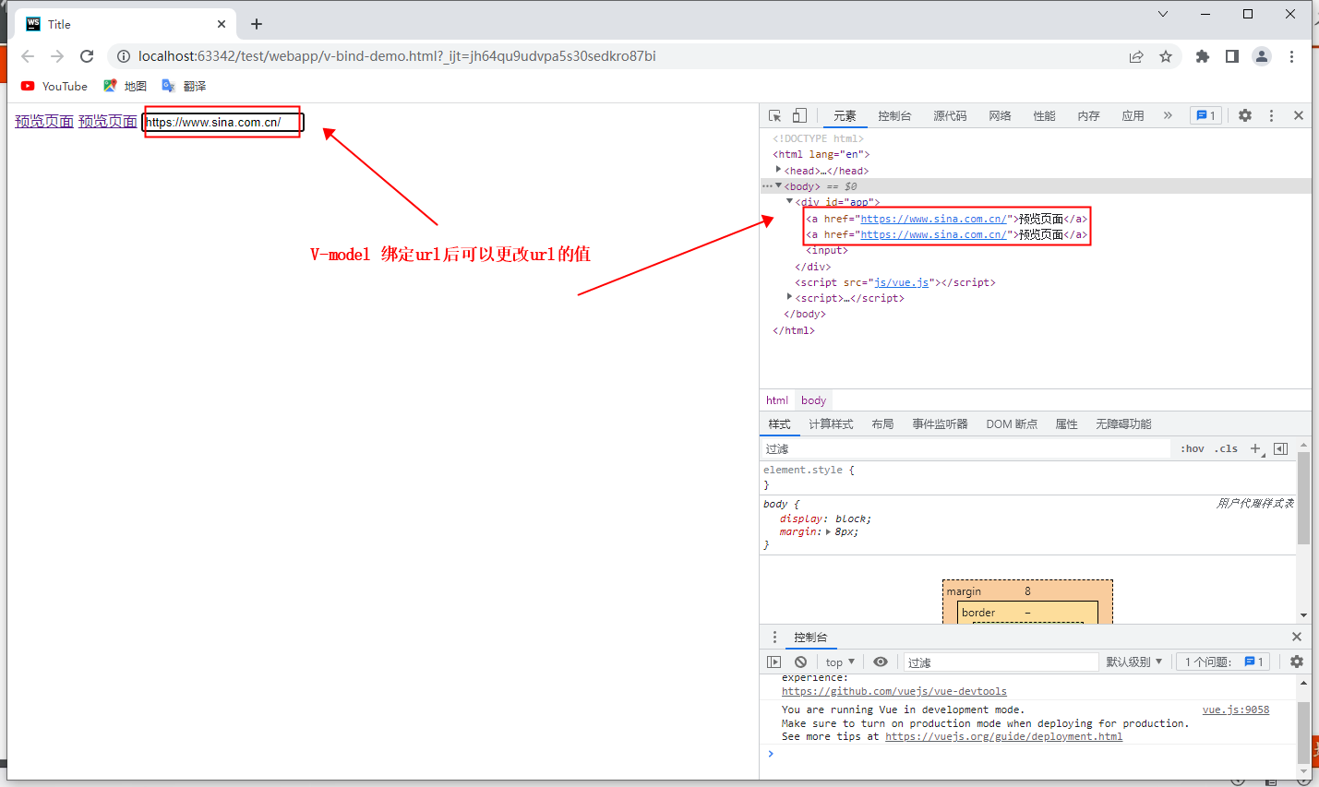Toggle the live expression eye icon
1319x787 pixels.
click(x=881, y=662)
